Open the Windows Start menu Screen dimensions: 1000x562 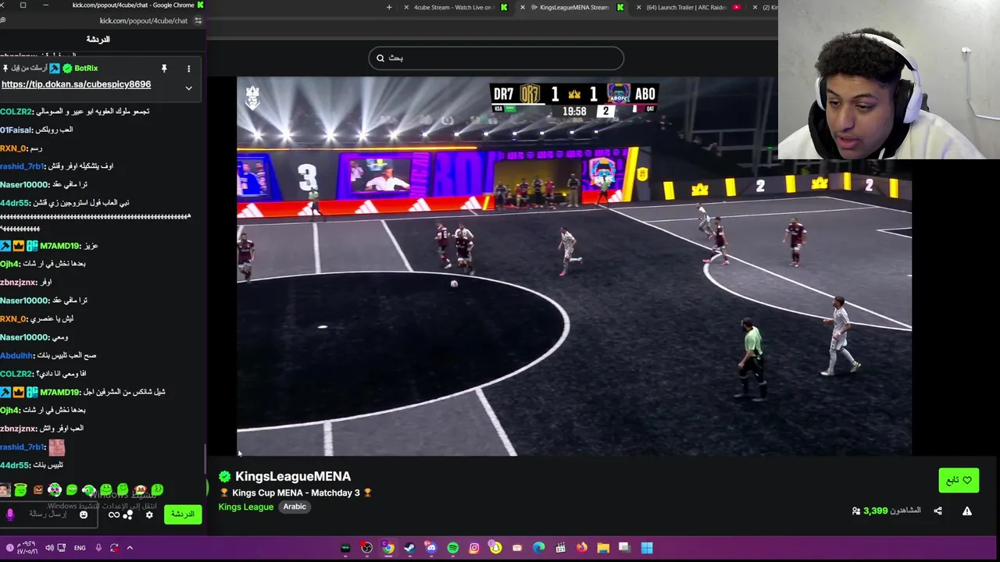[647, 548]
